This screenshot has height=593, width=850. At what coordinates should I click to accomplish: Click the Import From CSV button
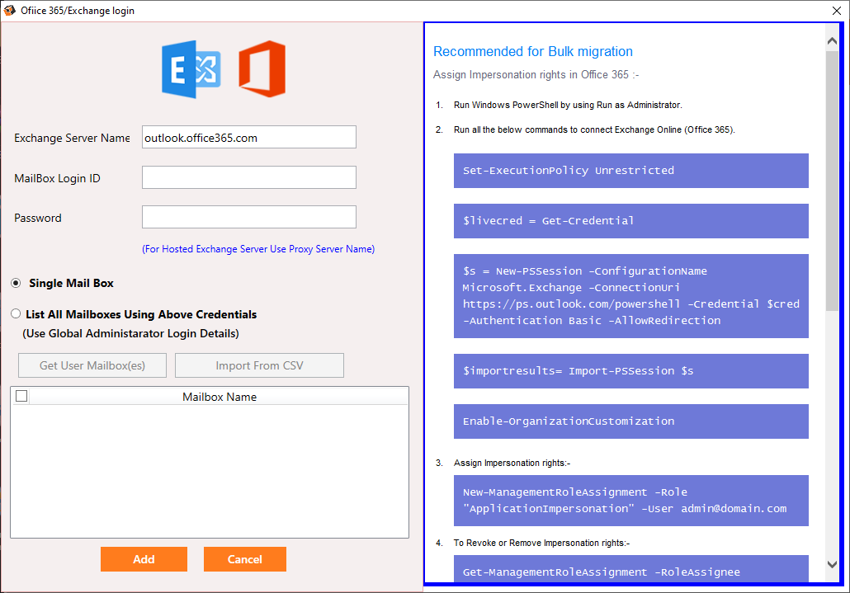click(x=259, y=365)
